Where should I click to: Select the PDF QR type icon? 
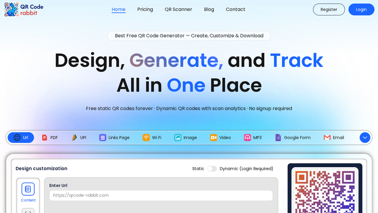click(x=44, y=138)
